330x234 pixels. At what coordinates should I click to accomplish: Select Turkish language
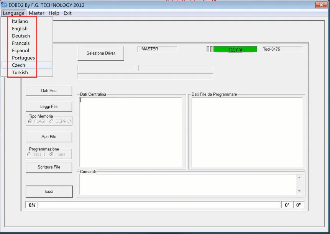(x=27, y=73)
